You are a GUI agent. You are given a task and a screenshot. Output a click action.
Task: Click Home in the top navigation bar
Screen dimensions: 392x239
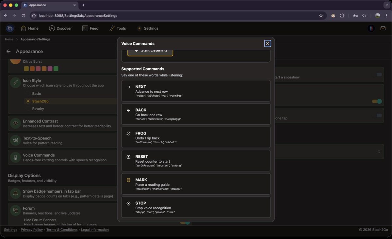click(29, 28)
